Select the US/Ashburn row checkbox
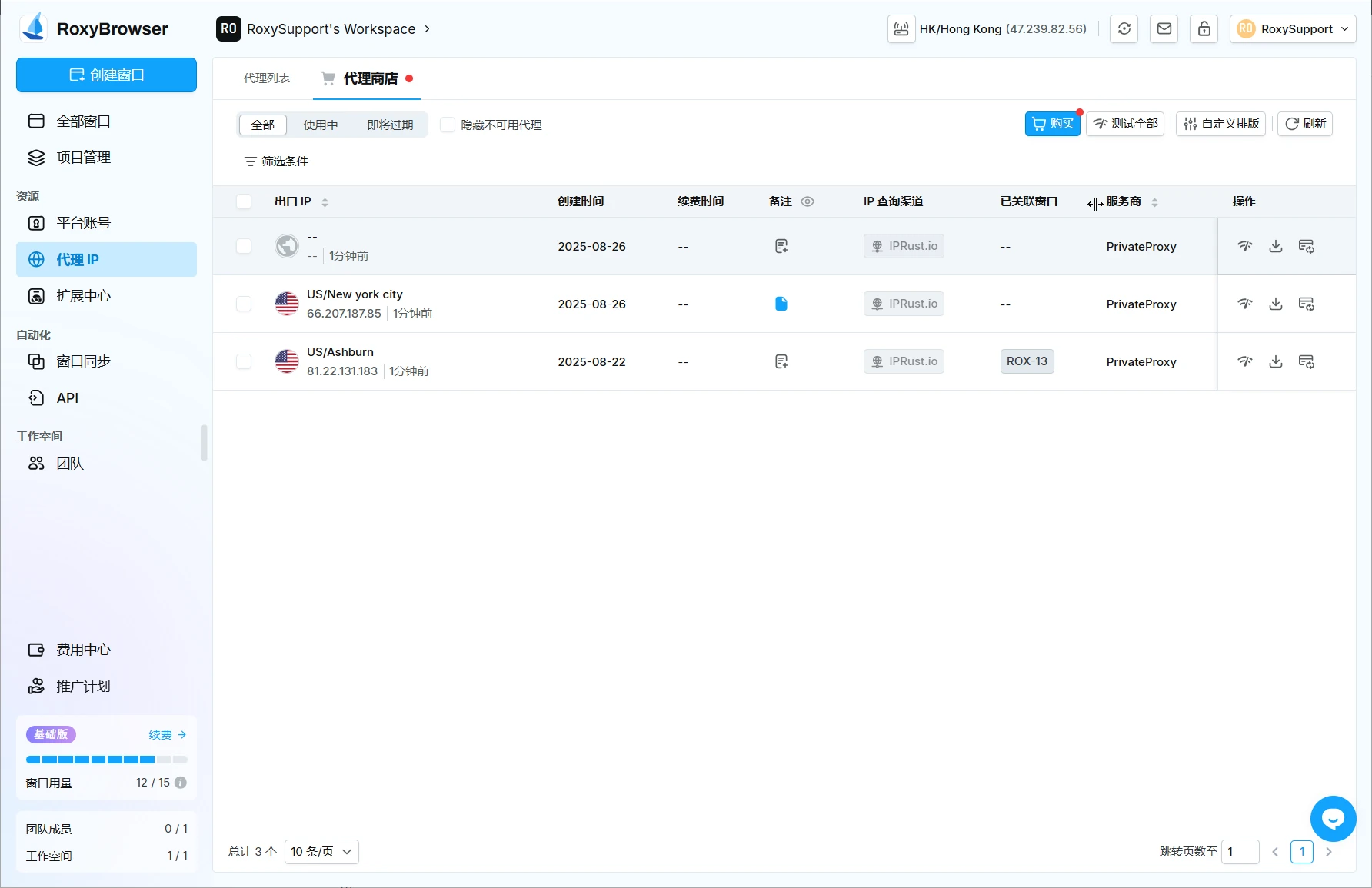The width and height of the screenshot is (1372, 888). [x=244, y=361]
